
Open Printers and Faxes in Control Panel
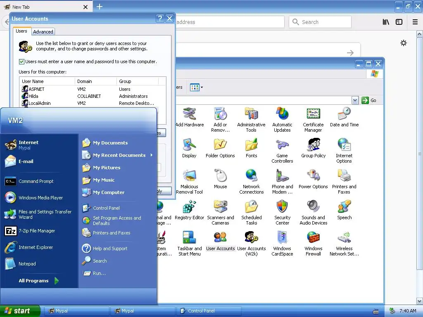pos(344,182)
